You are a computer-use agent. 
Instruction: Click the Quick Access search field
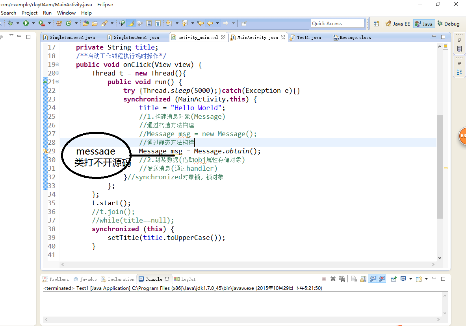pos(337,24)
